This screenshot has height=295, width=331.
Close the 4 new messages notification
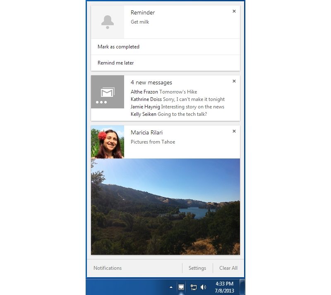click(x=234, y=81)
